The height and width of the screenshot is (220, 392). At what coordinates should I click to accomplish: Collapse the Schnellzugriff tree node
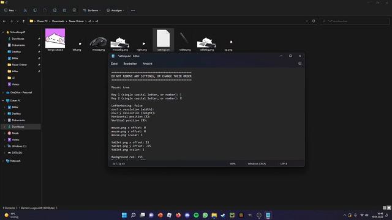(3, 32)
